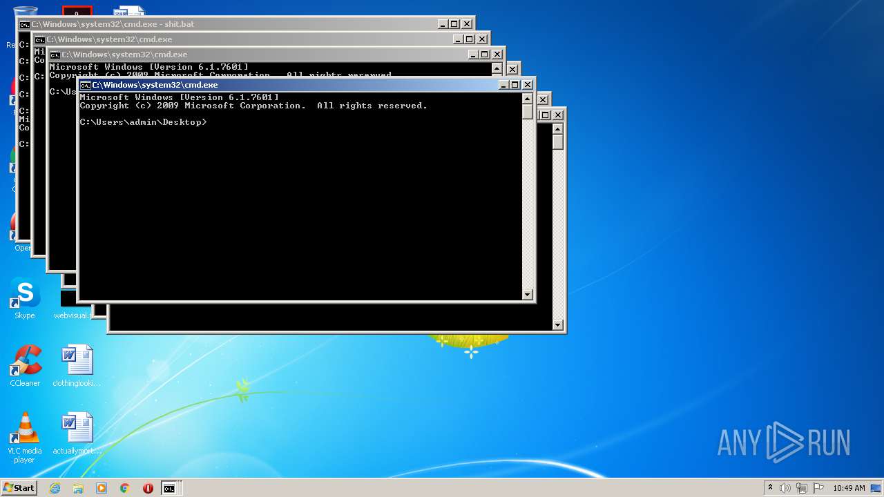Image resolution: width=884 pixels, height=497 pixels.
Task: Open Windows Explorer from the taskbar
Action: click(x=78, y=488)
